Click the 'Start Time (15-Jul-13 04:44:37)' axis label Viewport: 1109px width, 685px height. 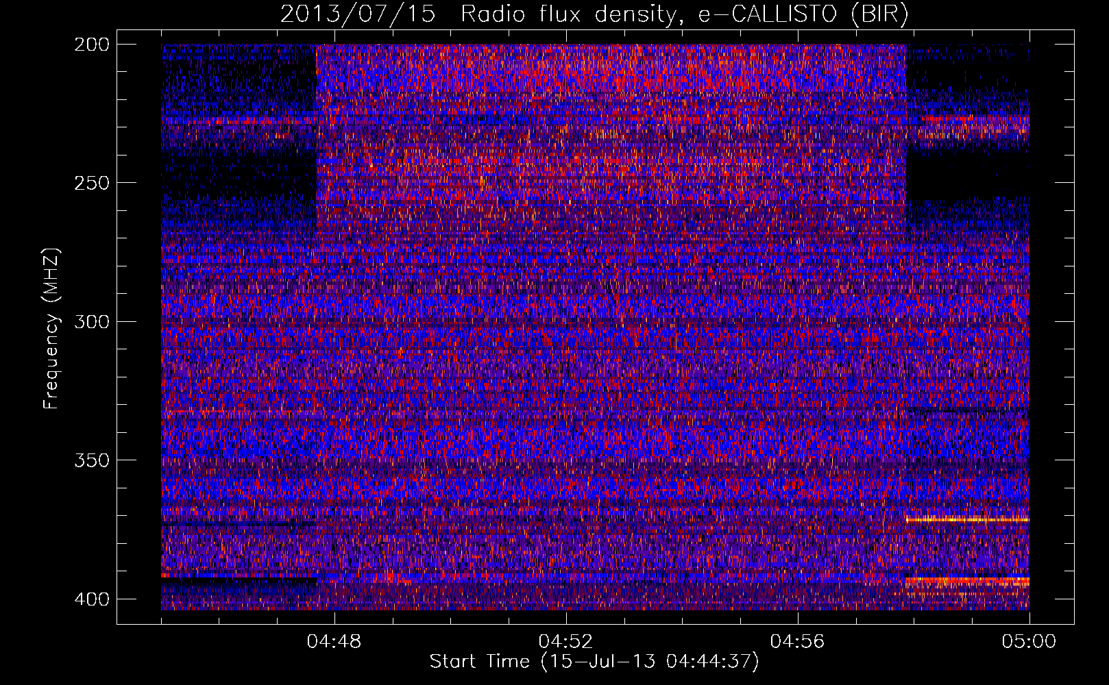pos(594,662)
